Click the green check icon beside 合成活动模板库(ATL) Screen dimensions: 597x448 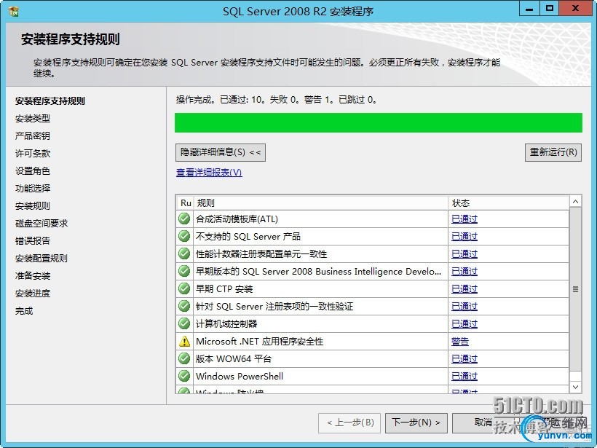pos(184,219)
